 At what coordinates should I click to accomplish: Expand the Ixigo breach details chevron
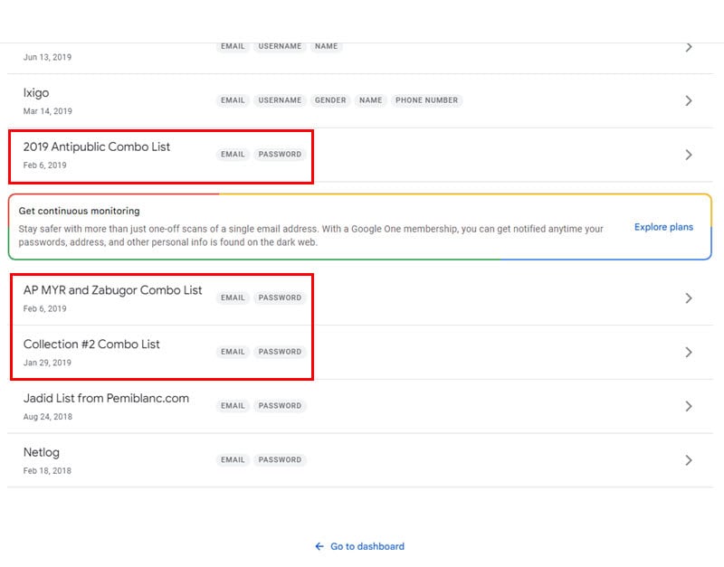689,100
